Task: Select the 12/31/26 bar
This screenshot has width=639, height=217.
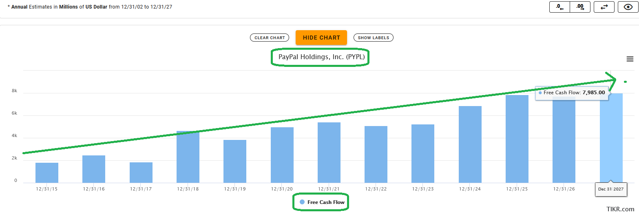Action: (x=564, y=140)
